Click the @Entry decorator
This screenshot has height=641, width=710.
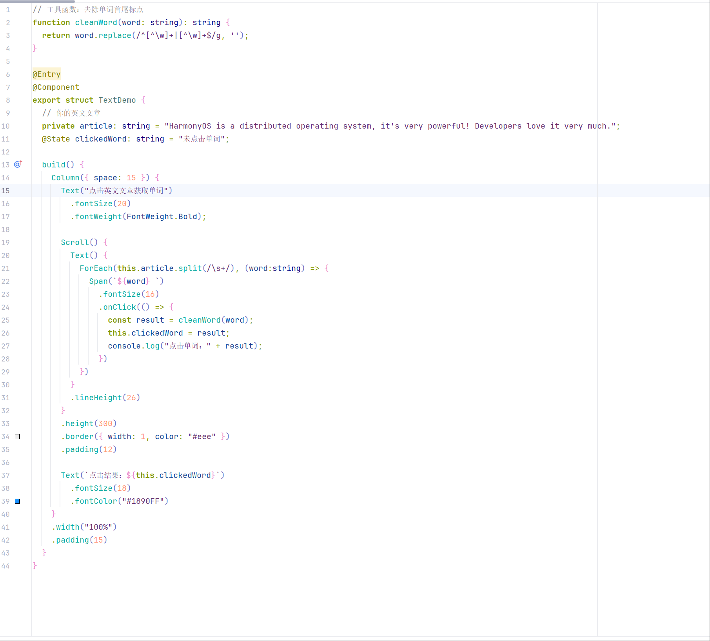(x=47, y=74)
